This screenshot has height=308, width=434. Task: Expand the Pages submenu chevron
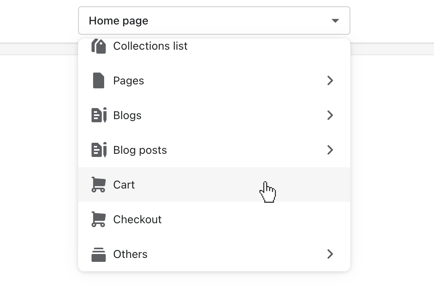coord(330,80)
